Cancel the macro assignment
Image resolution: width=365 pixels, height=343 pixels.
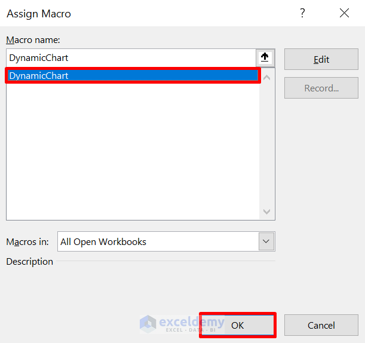(321, 325)
